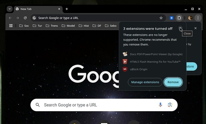
Task: Start voice search with microphone icon
Action: [x=160, y=105]
